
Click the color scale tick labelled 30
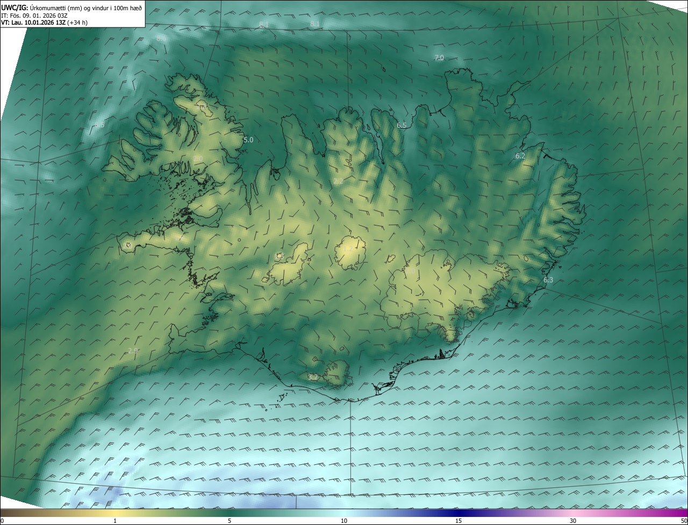point(573,521)
